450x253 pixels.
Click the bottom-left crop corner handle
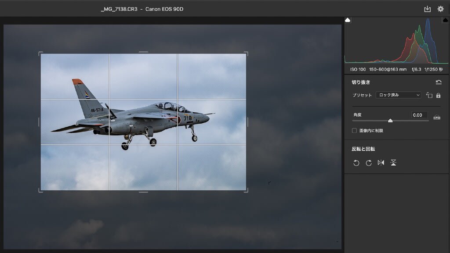[40, 190]
